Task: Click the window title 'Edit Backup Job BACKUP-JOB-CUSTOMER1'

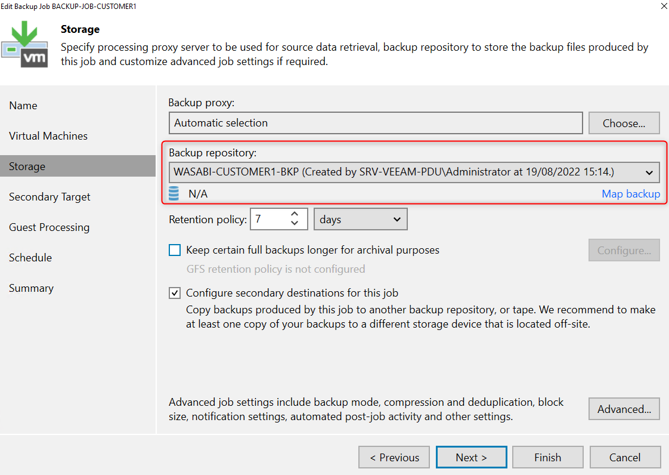Action: (68, 7)
